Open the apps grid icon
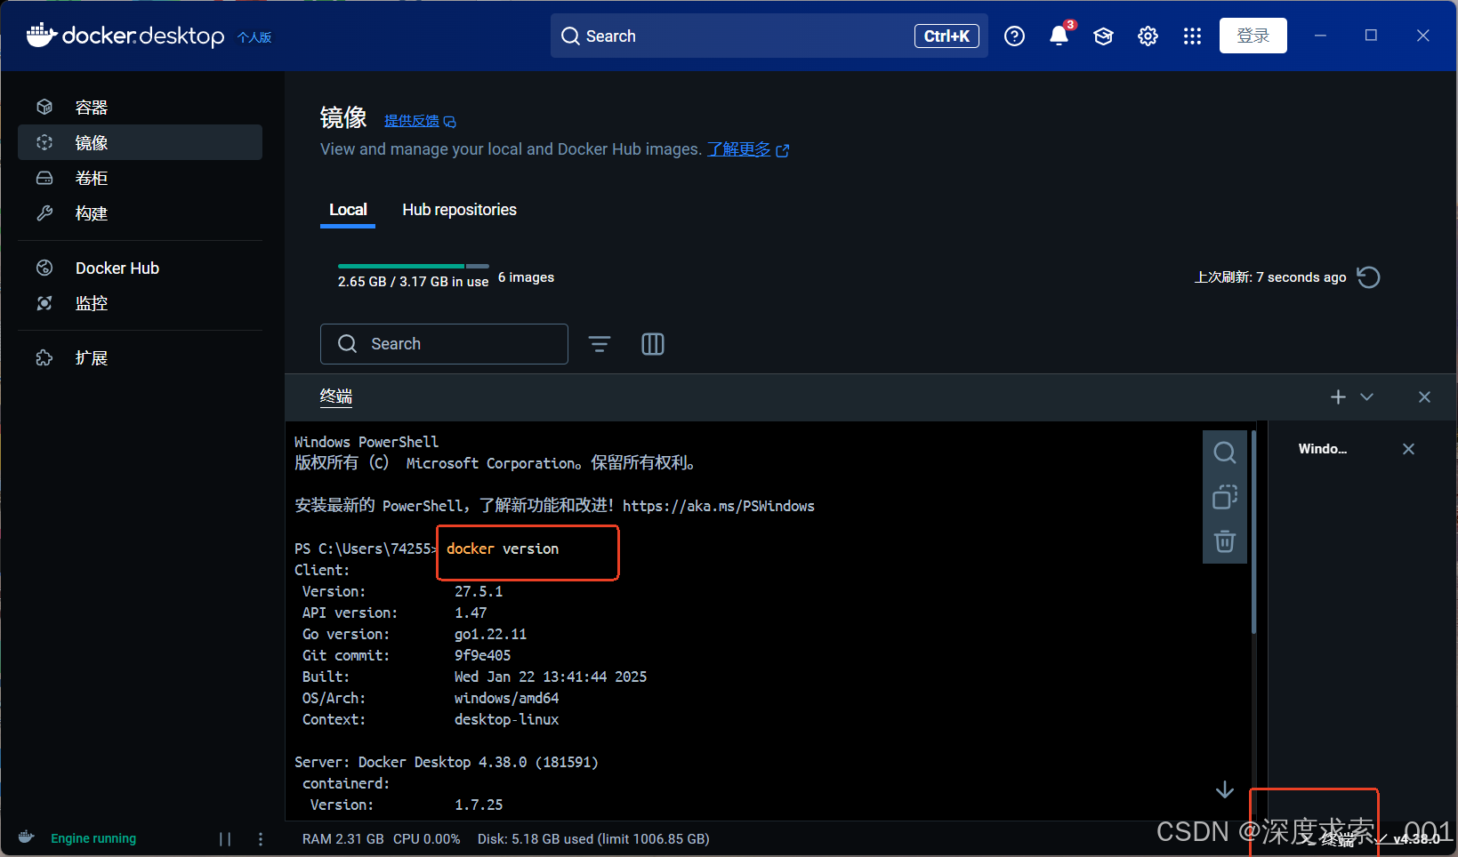Viewport: 1458px width, 857px height. click(x=1192, y=36)
